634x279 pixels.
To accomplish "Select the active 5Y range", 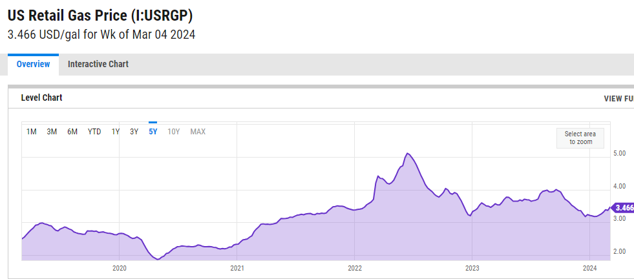I will 153,131.
